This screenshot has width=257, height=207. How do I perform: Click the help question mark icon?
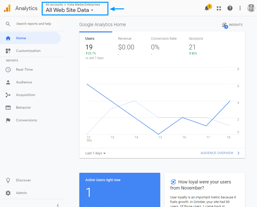(x=230, y=8)
